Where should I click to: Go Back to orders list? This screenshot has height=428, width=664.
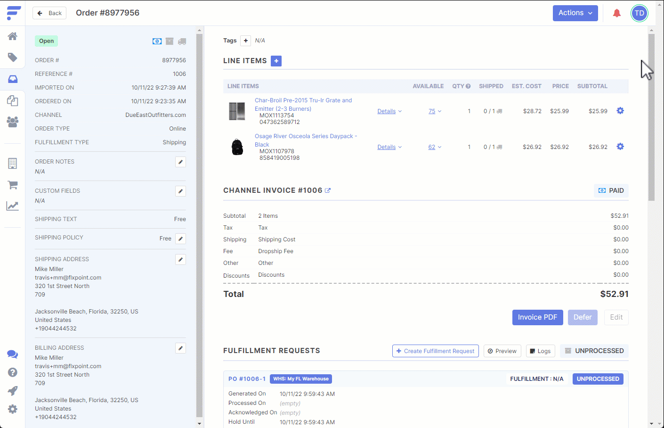click(49, 13)
